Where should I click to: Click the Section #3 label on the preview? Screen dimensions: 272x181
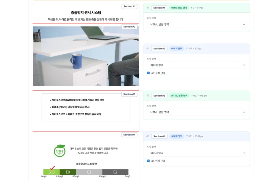(x=129, y=94)
